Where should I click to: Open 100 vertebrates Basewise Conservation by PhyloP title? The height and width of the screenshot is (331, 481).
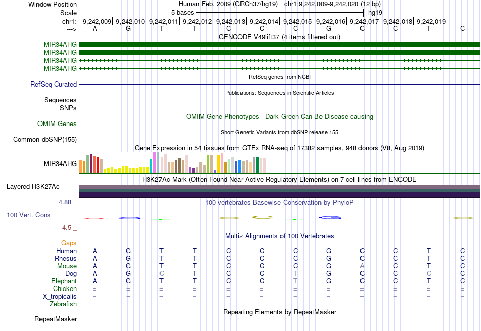tap(279, 203)
